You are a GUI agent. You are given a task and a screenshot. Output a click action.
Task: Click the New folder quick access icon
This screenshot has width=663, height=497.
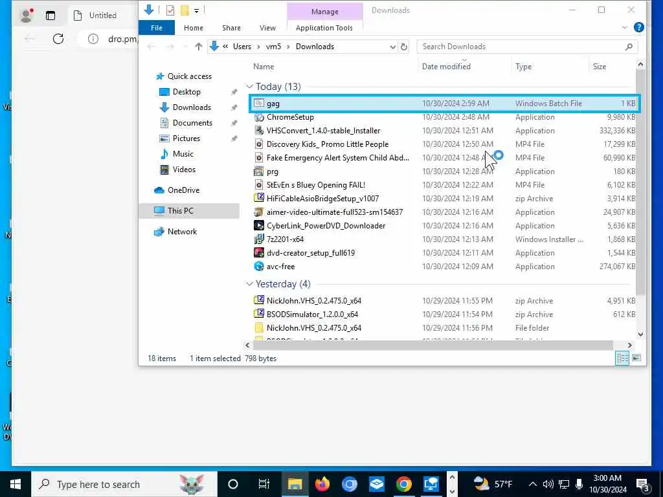185,10
